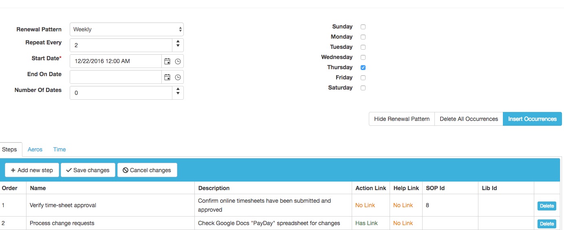Select the 'Process change requests' name cell
The height and width of the screenshot is (230, 564).
[x=110, y=223]
